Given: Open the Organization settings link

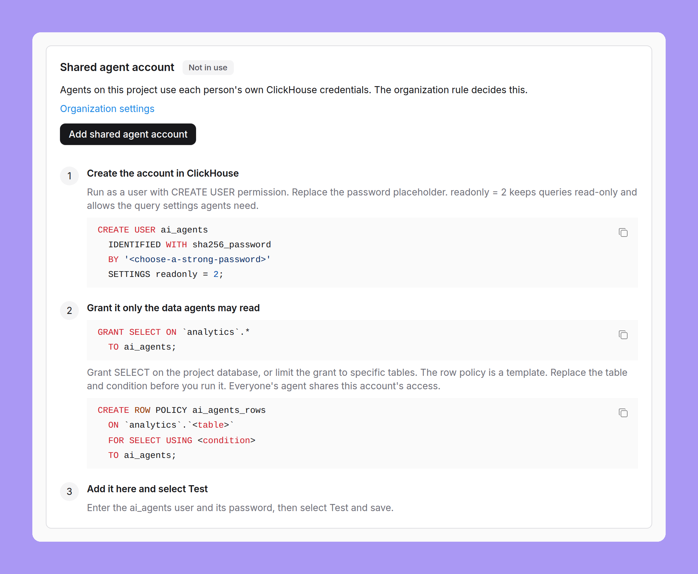Looking at the screenshot, I should (107, 109).
